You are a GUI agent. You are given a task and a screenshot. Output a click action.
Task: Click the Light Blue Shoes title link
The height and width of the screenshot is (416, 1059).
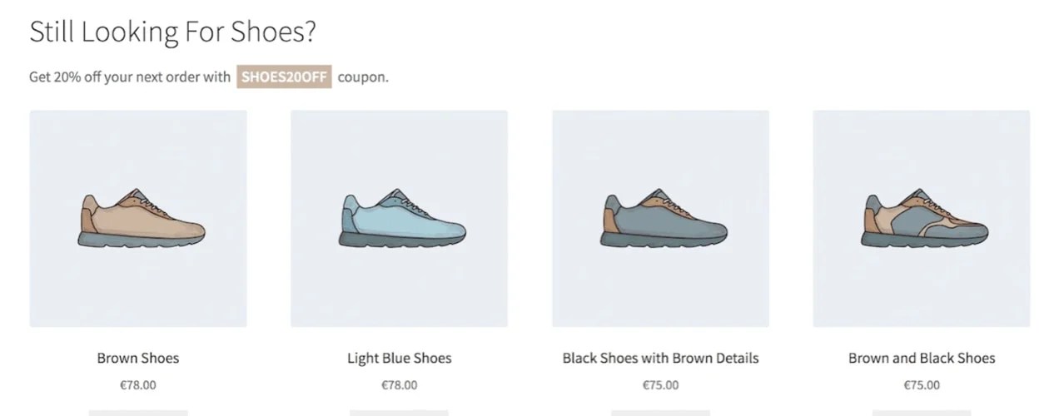coord(399,359)
